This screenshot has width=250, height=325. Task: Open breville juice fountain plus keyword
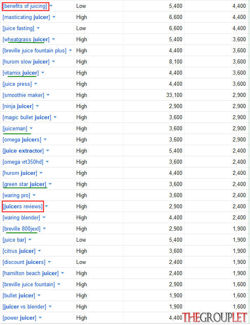click(x=35, y=51)
